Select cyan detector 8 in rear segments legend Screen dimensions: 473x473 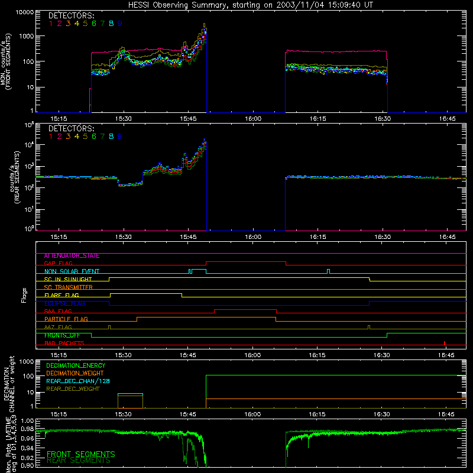pyautogui.click(x=111, y=137)
